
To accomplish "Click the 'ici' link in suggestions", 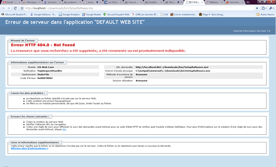I will pyautogui.click(x=64, y=129).
